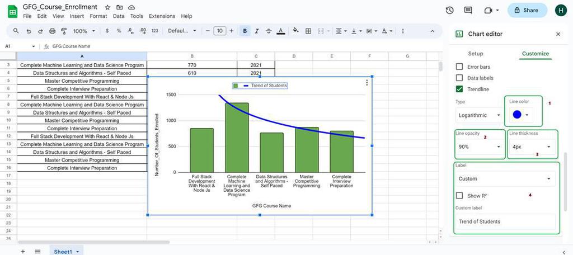Open Extensions menu

click(162, 16)
